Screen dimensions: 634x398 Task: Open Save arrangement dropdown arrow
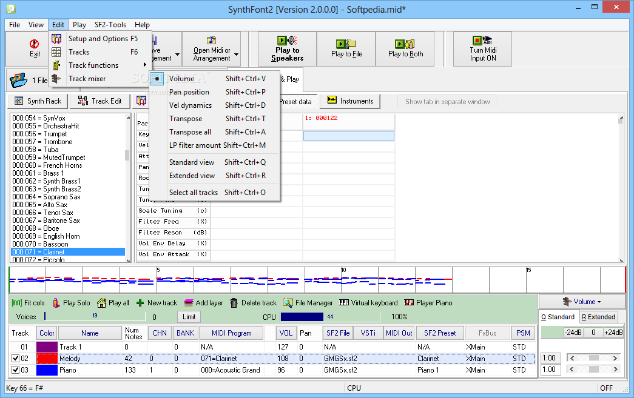(x=177, y=54)
